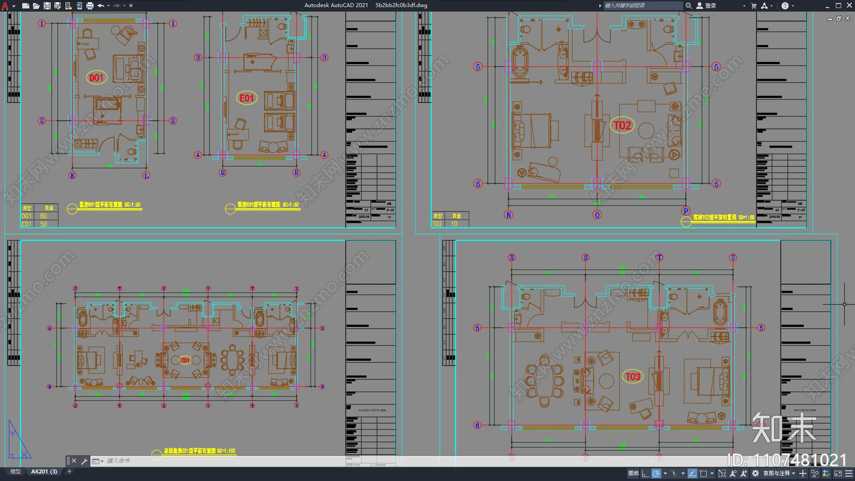Screen dimensions: 855x481
Task: Open the Help question mark icon
Action: (x=785, y=5)
